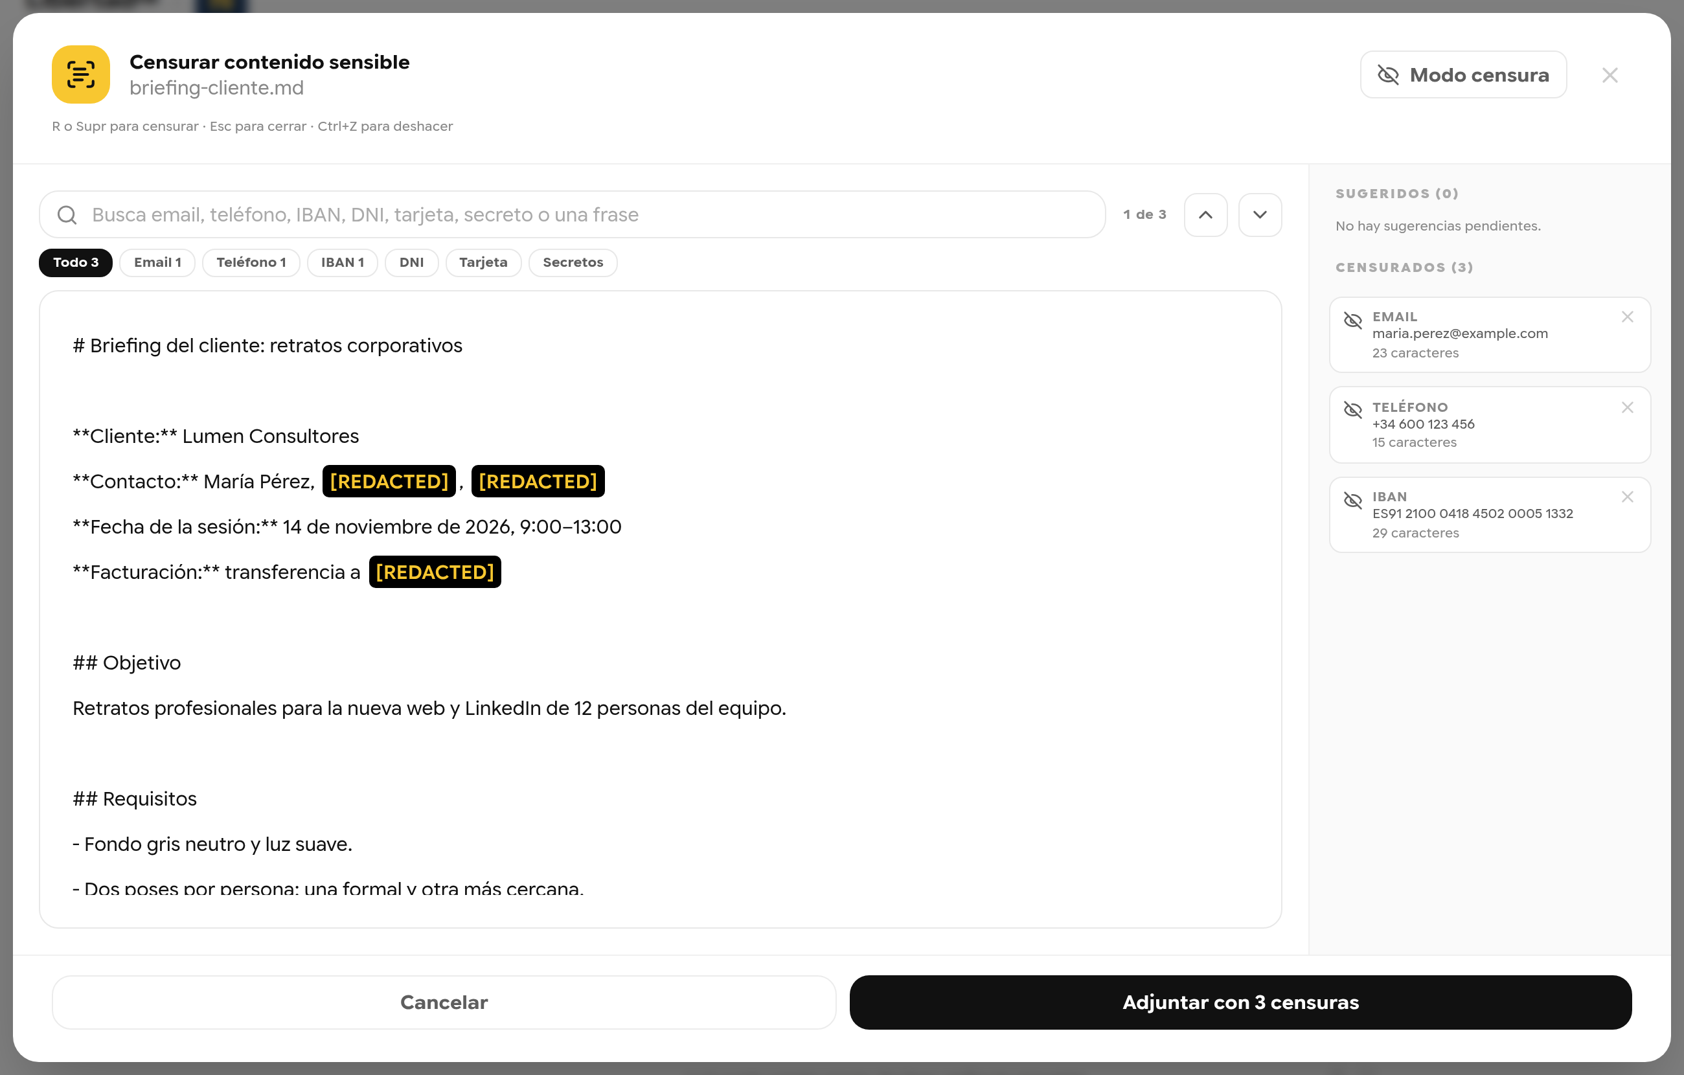Go to next match with down chevron

click(1260, 215)
